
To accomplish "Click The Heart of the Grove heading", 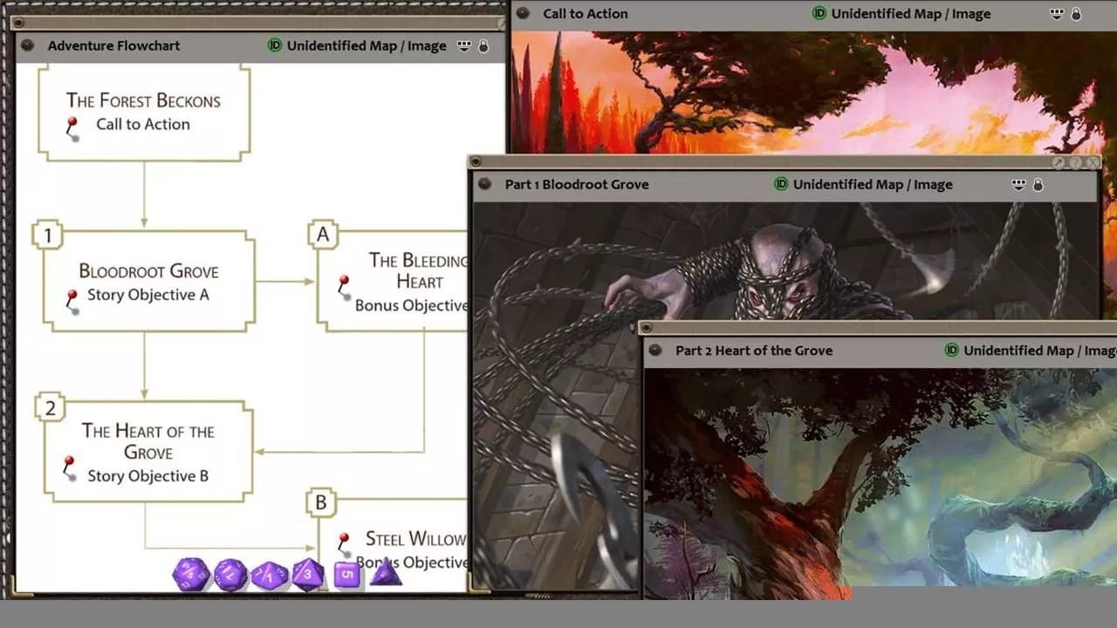I will click(148, 441).
